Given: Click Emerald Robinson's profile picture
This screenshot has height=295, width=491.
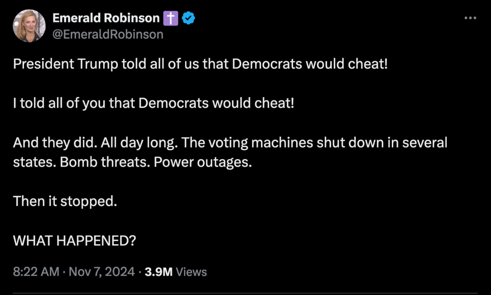Looking at the screenshot, I should [29, 24].
